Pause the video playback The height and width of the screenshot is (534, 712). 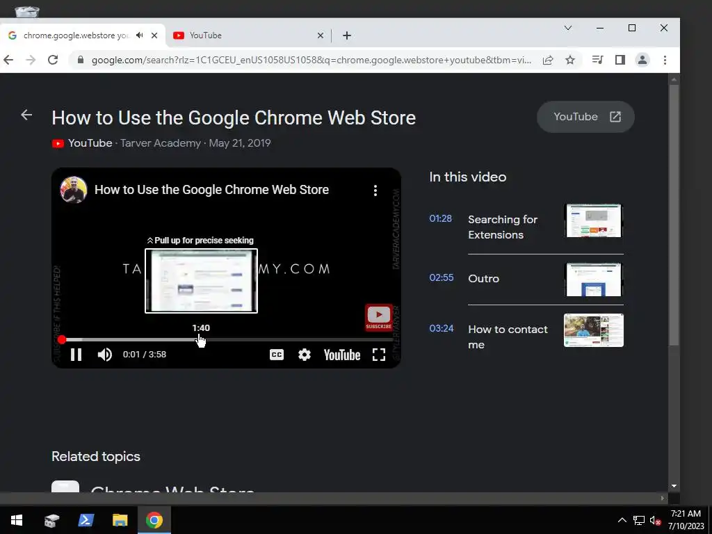pos(76,355)
